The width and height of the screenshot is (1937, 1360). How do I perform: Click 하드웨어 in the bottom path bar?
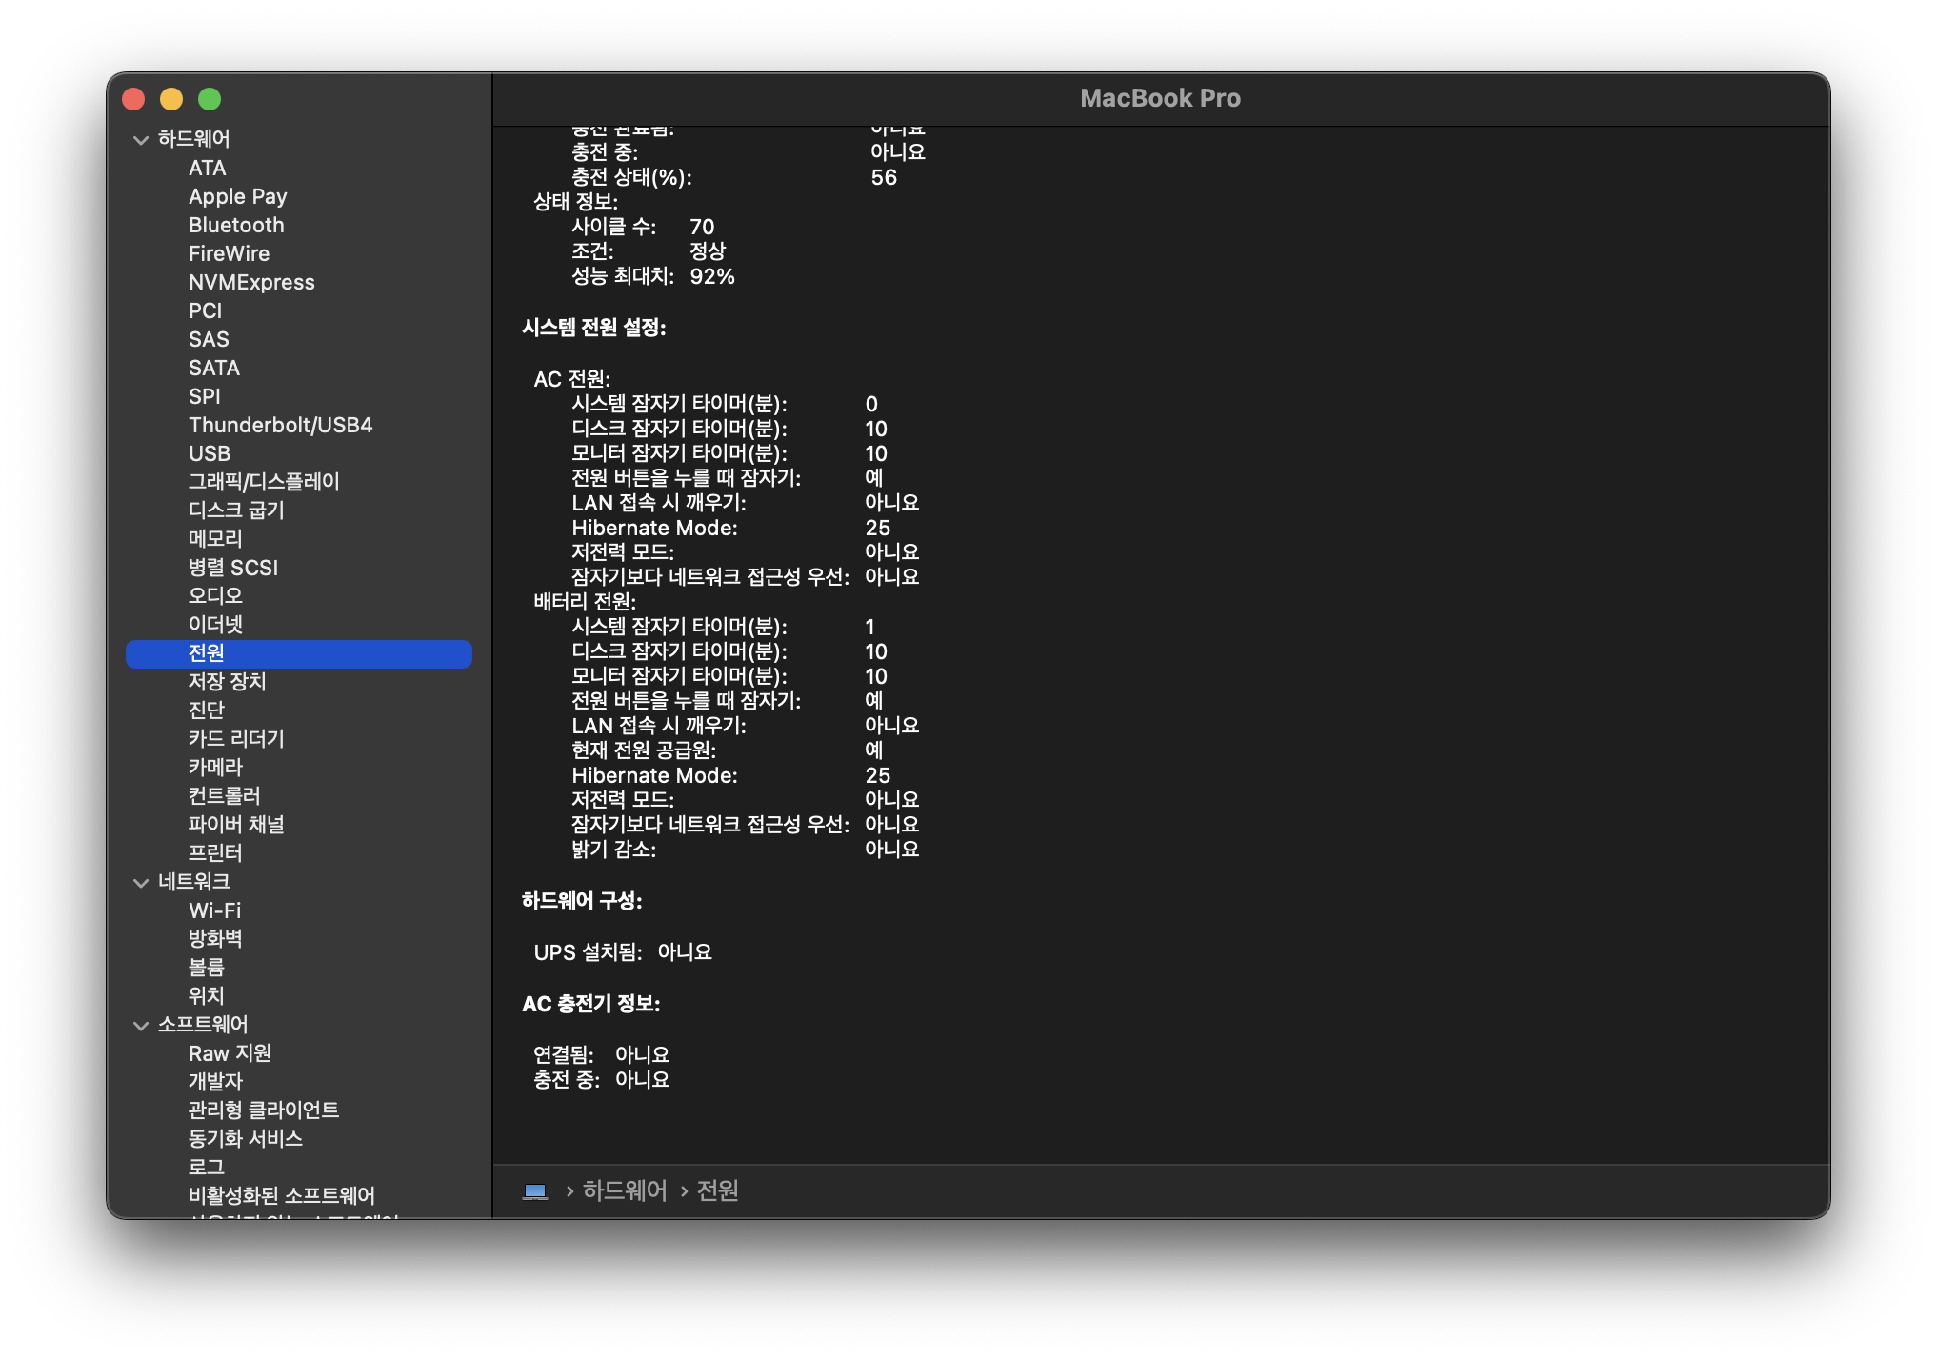[625, 1190]
